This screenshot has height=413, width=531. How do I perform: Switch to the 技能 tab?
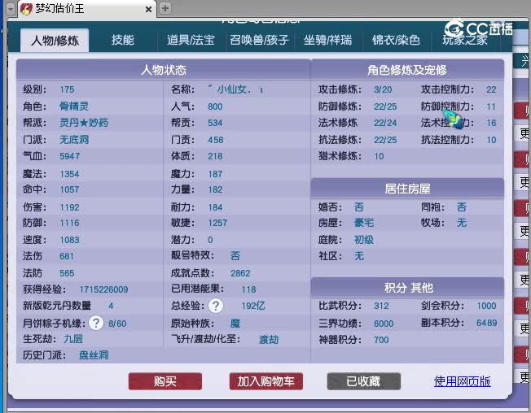[x=123, y=40]
